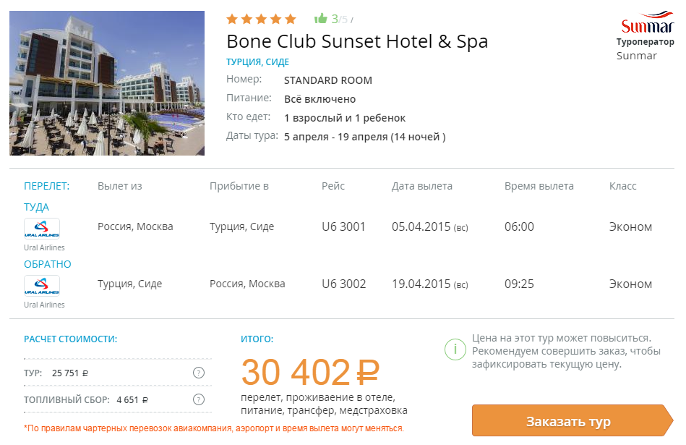
Task: Click the Sunmar tour operator logo
Action: (648, 22)
